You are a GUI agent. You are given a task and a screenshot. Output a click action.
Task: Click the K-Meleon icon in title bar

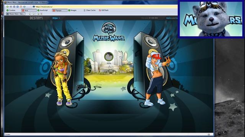point(5,2)
